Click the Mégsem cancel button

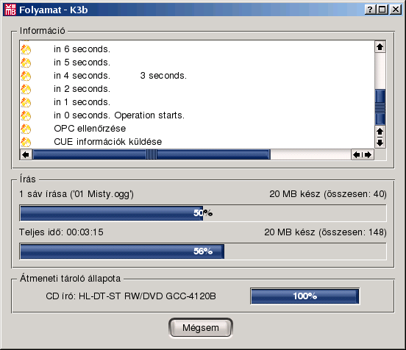pyautogui.click(x=200, y=328)
